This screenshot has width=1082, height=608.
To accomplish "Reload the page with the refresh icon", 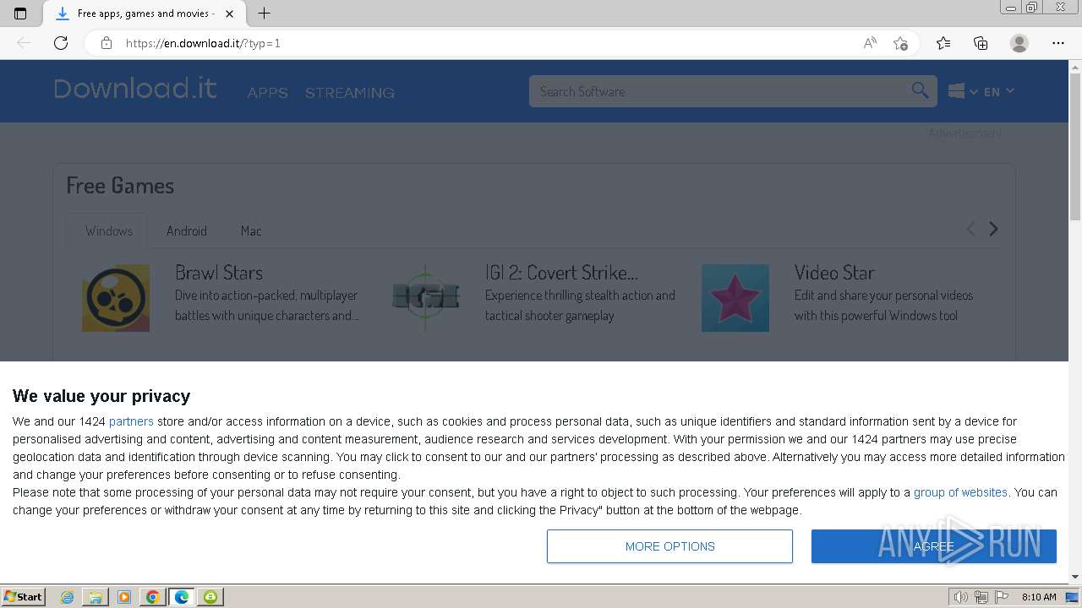I will pos(61,43).
